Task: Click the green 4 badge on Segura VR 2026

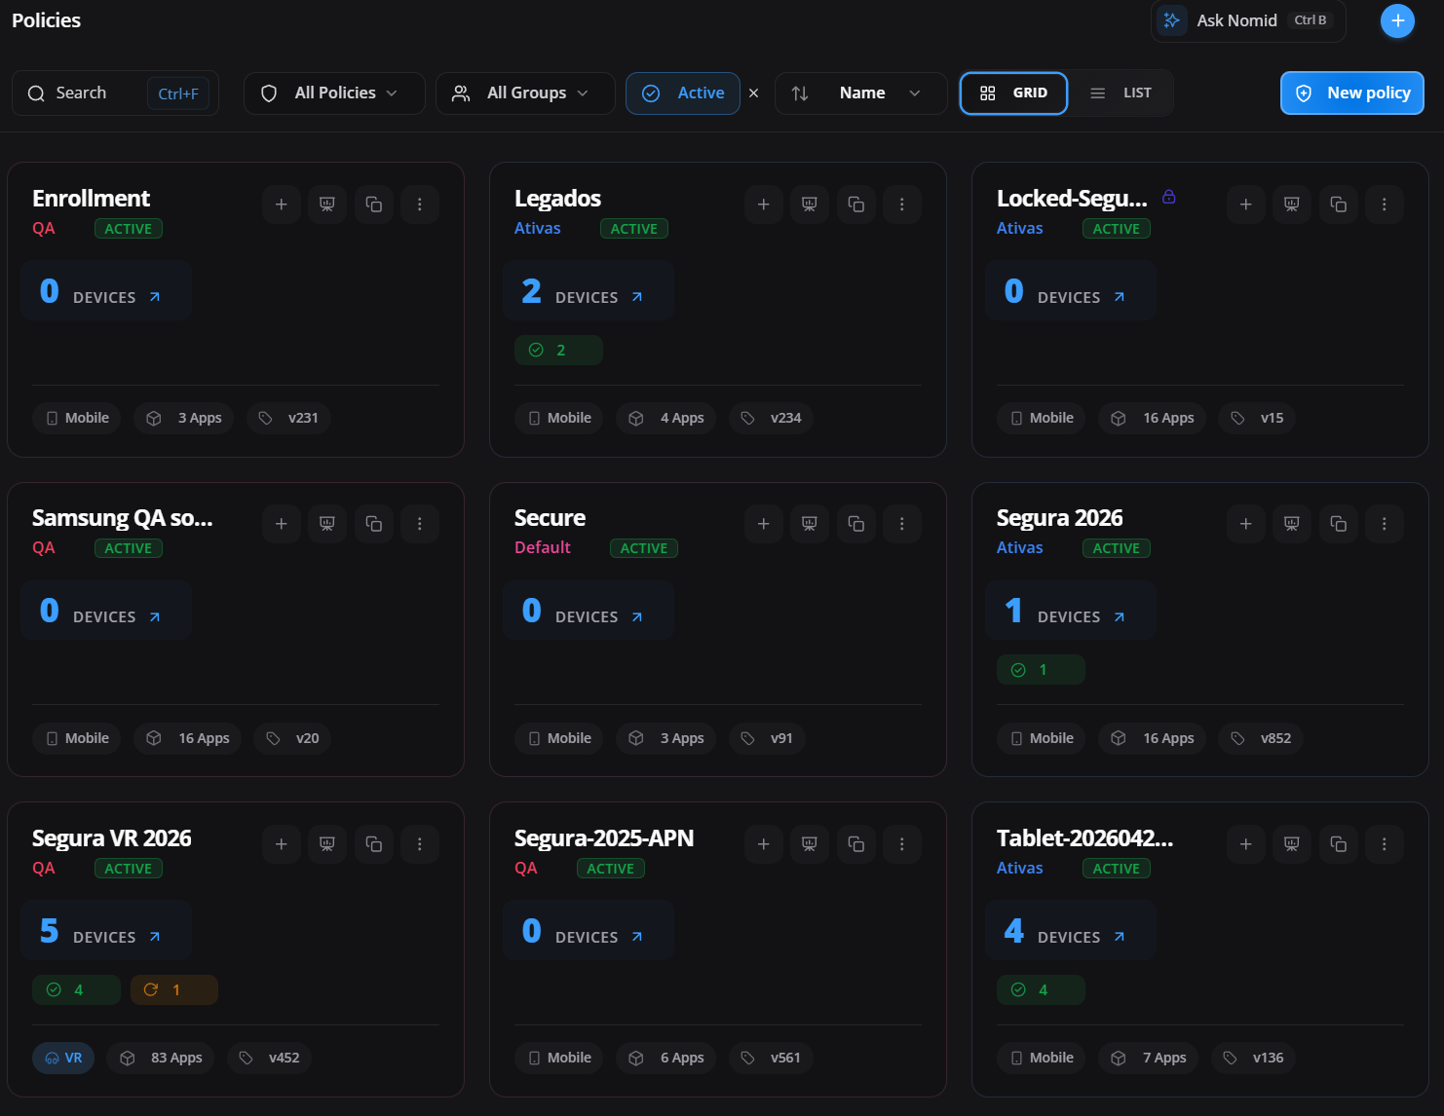Action: [x=76, y=990]
